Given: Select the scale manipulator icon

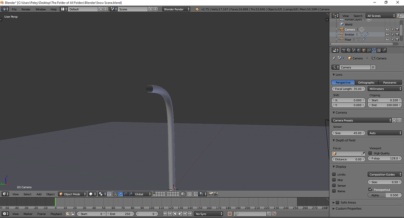Looking at the screenshot, I should pos(131,194).
